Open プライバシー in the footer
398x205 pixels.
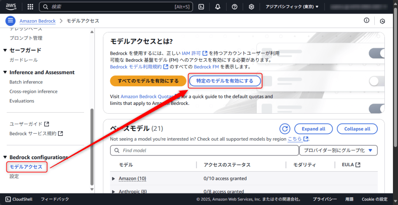325,199
